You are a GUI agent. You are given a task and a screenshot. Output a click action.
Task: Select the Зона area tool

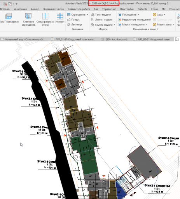pyautogui.click(x=157, y=15)
